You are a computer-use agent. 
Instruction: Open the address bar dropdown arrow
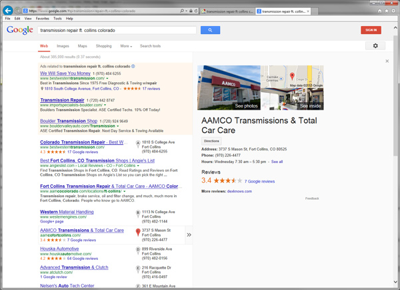pyautogui.click(x=187, y=11)
